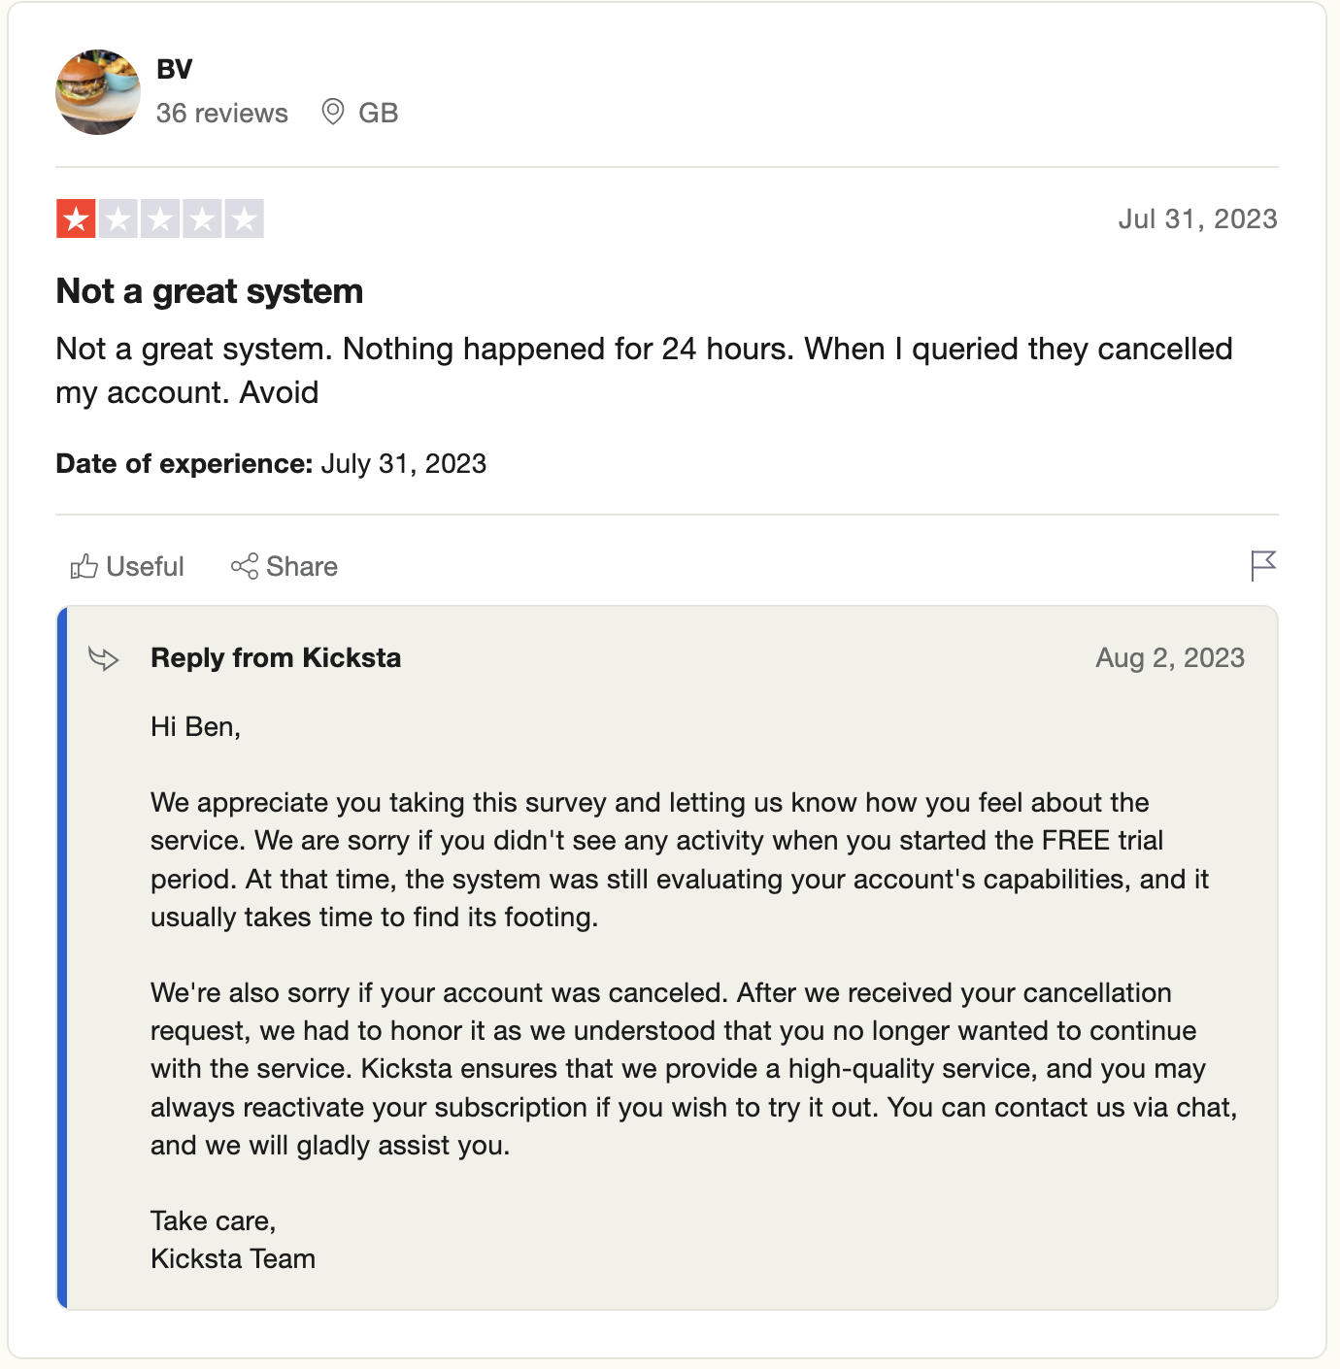Click the third gray rating star
1340x1369 pixels.
(160, 218)
